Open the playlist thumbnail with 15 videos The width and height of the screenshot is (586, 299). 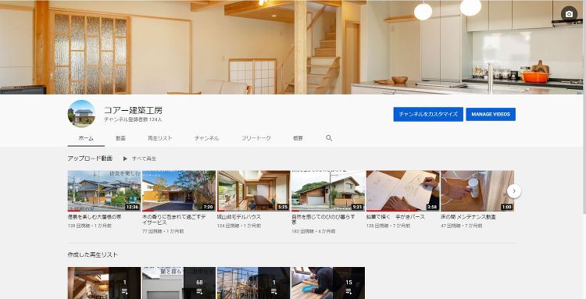(328, 283)
